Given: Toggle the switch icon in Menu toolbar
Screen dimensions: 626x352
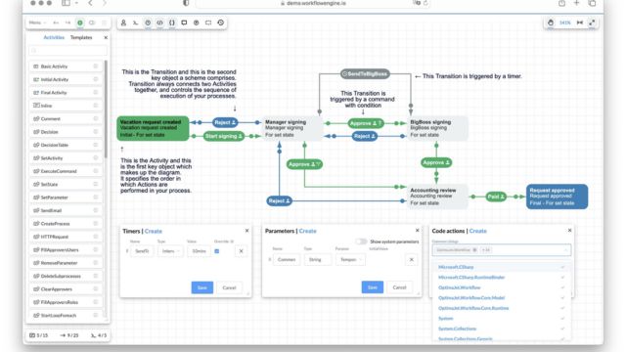Looking at the screenshot, I should [x=92, y=22].
